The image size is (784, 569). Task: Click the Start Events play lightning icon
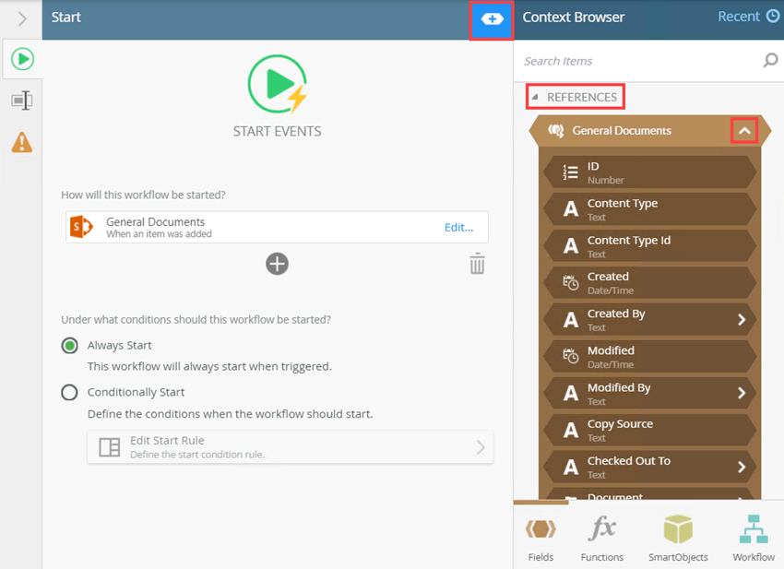(278, 85)
